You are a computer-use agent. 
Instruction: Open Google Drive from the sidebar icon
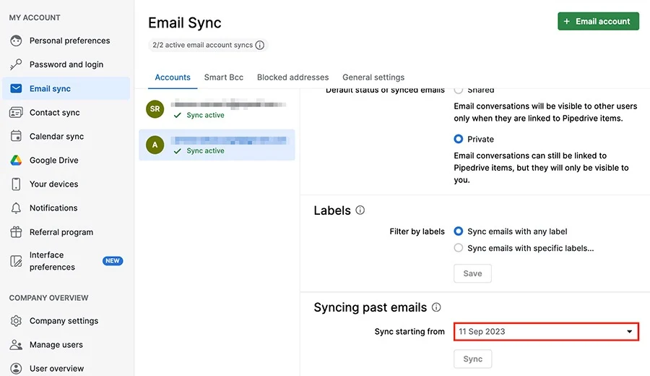[x=16, y=161]
